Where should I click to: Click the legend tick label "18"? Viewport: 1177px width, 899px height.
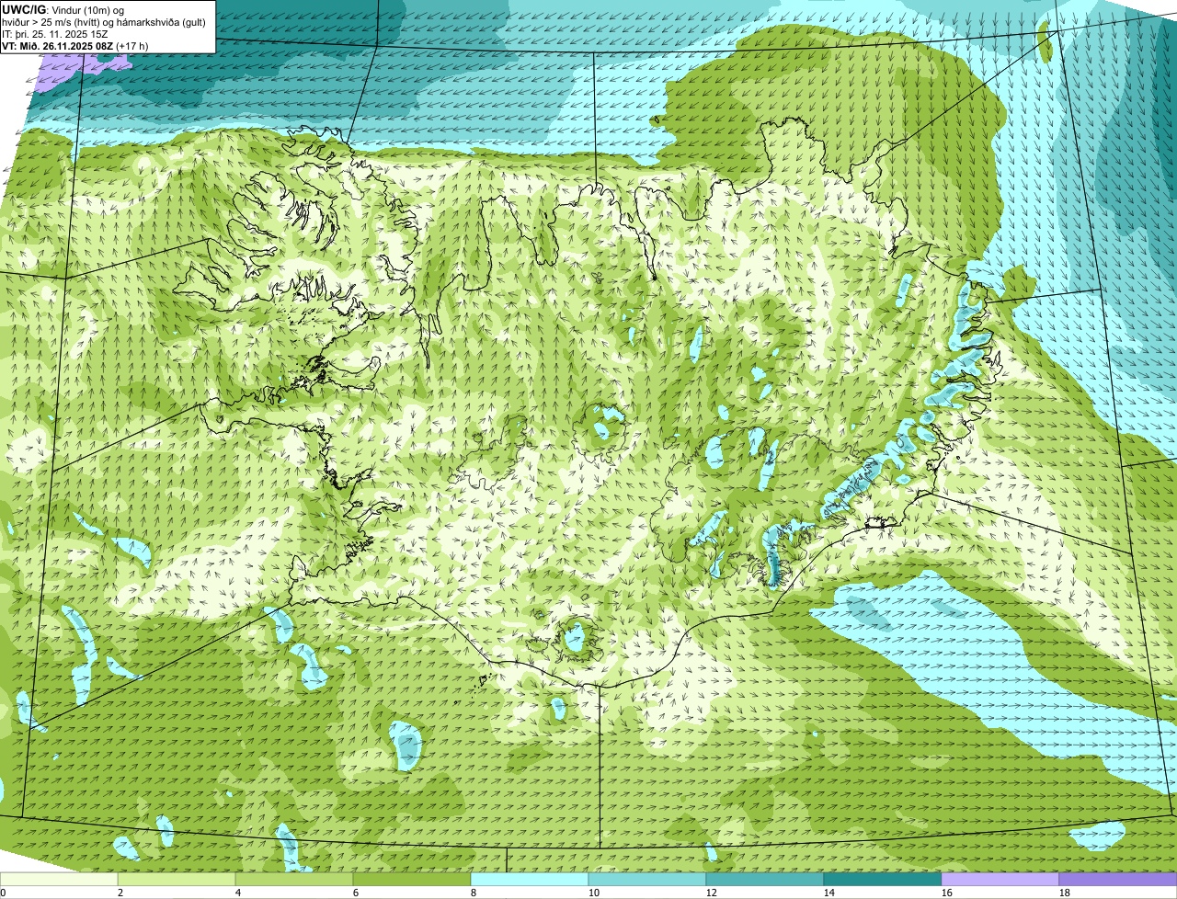tap(1064, 893)
